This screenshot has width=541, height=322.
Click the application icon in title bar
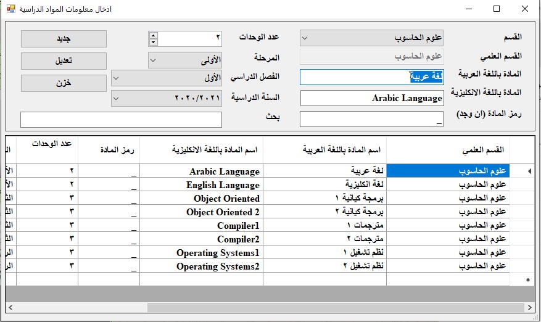10,9
